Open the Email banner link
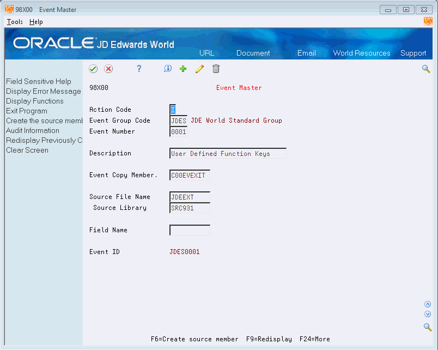Viewport: 438px width, 350px height. (306, 53)
